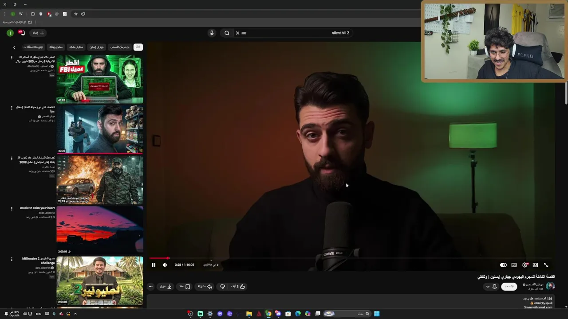This screenshot has width=568, height=319.
Task: Open install app icon in address bar
Action: [x=83, y=14]
